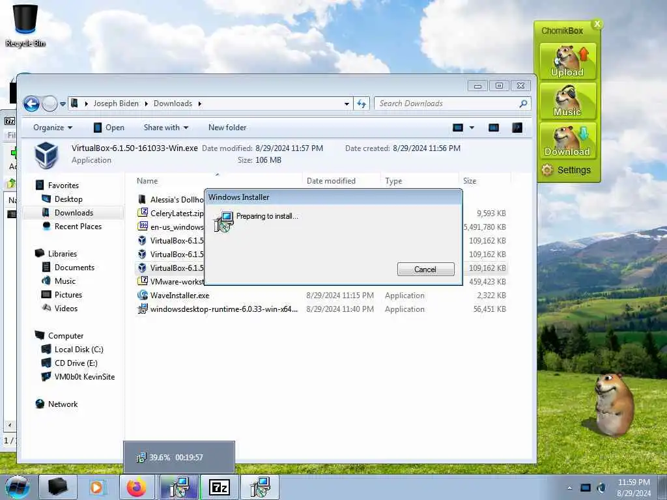Click the ChomikBox Download hamster icon
This screenshot has width=667, height=500.
click(567, 141)
